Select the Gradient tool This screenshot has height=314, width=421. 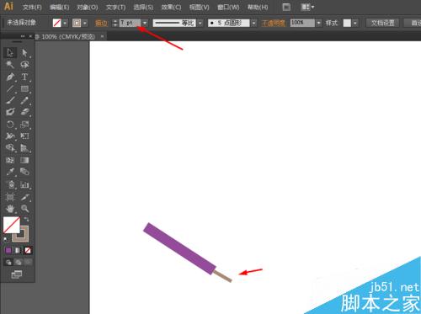pyautogui.click(x=24, y=160)
